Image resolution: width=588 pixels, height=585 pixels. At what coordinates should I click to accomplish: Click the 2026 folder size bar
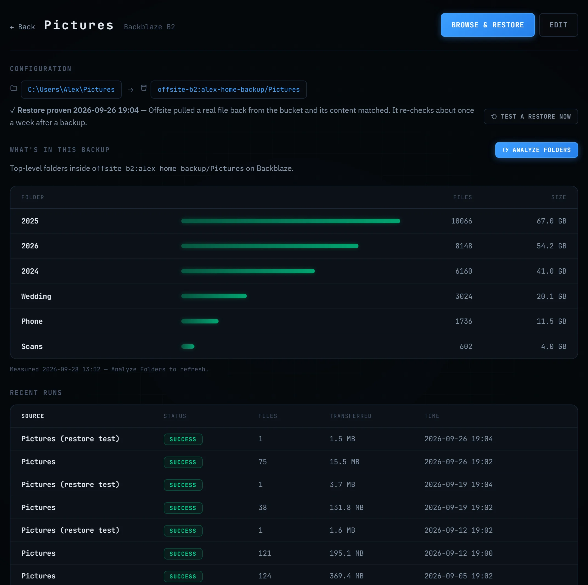click(270, 246)
